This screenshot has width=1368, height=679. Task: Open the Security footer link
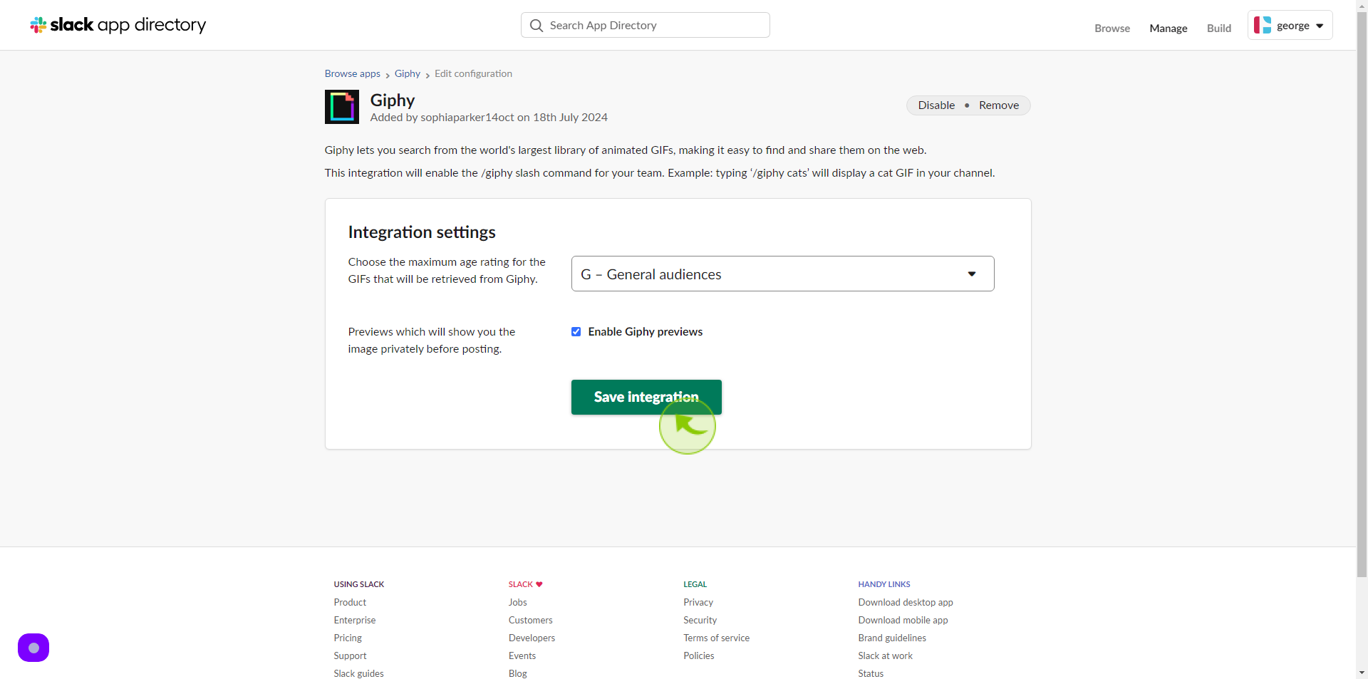point(700,621)
